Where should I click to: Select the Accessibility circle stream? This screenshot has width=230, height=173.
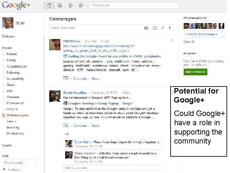[15, 78]
